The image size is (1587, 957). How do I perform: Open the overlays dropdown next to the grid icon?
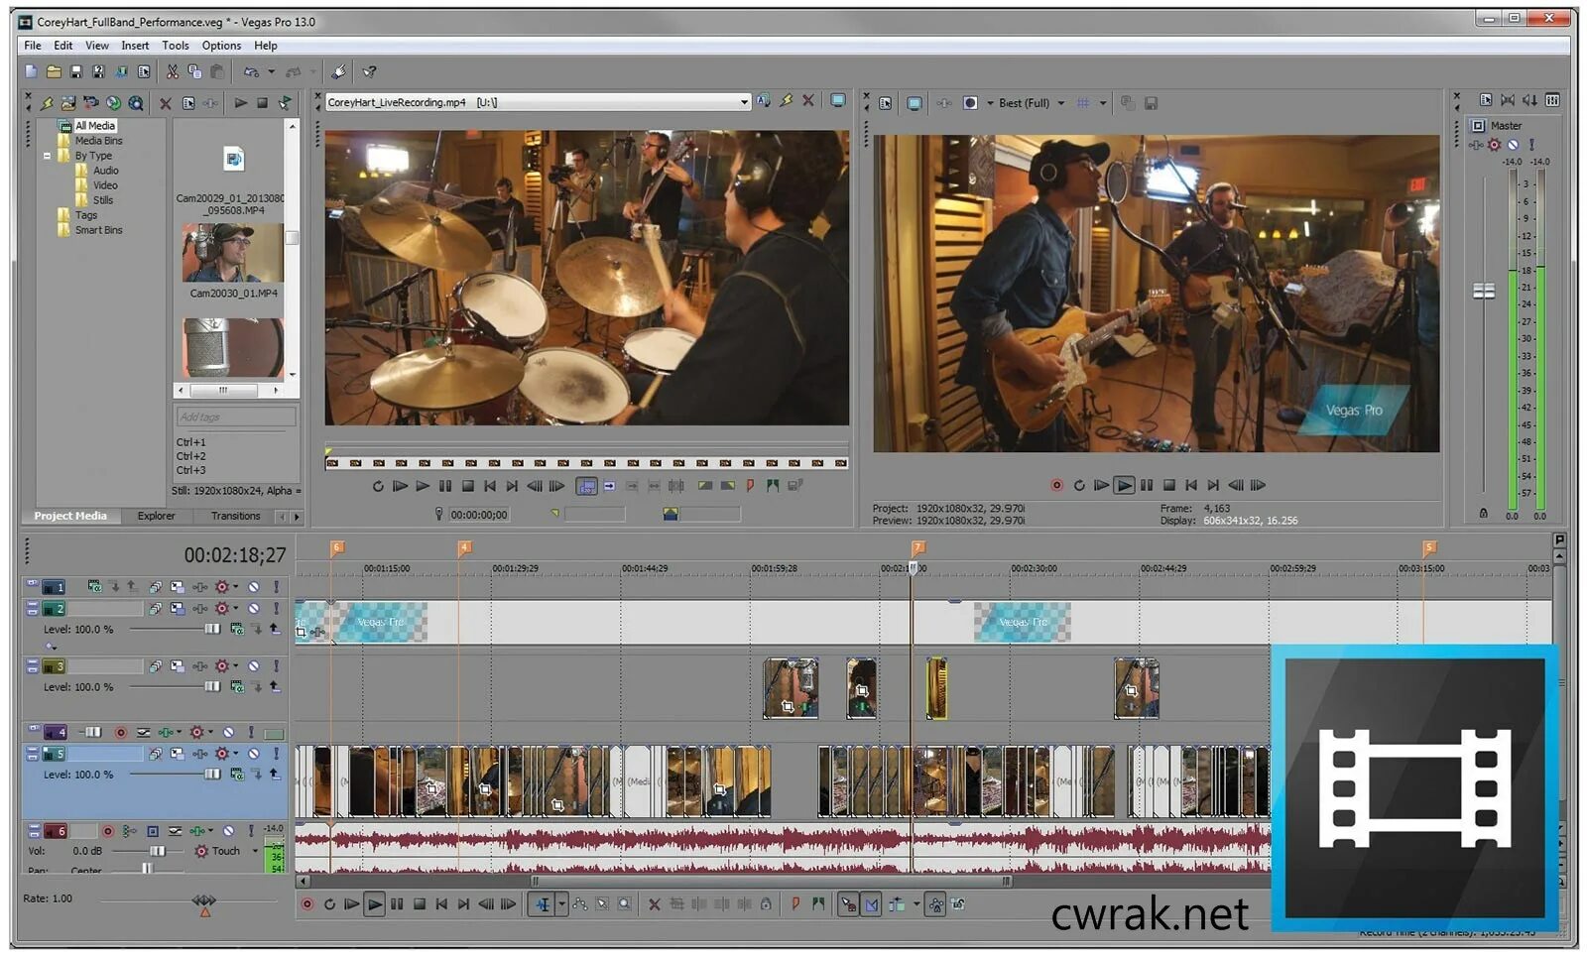click(1103, 103)
